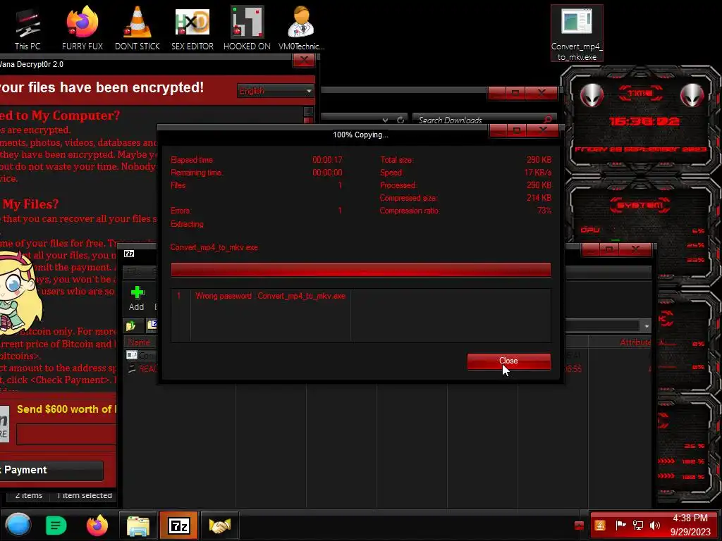
Task: Click the Compression ratio 73% value
Action: click(x=544, y=211)
